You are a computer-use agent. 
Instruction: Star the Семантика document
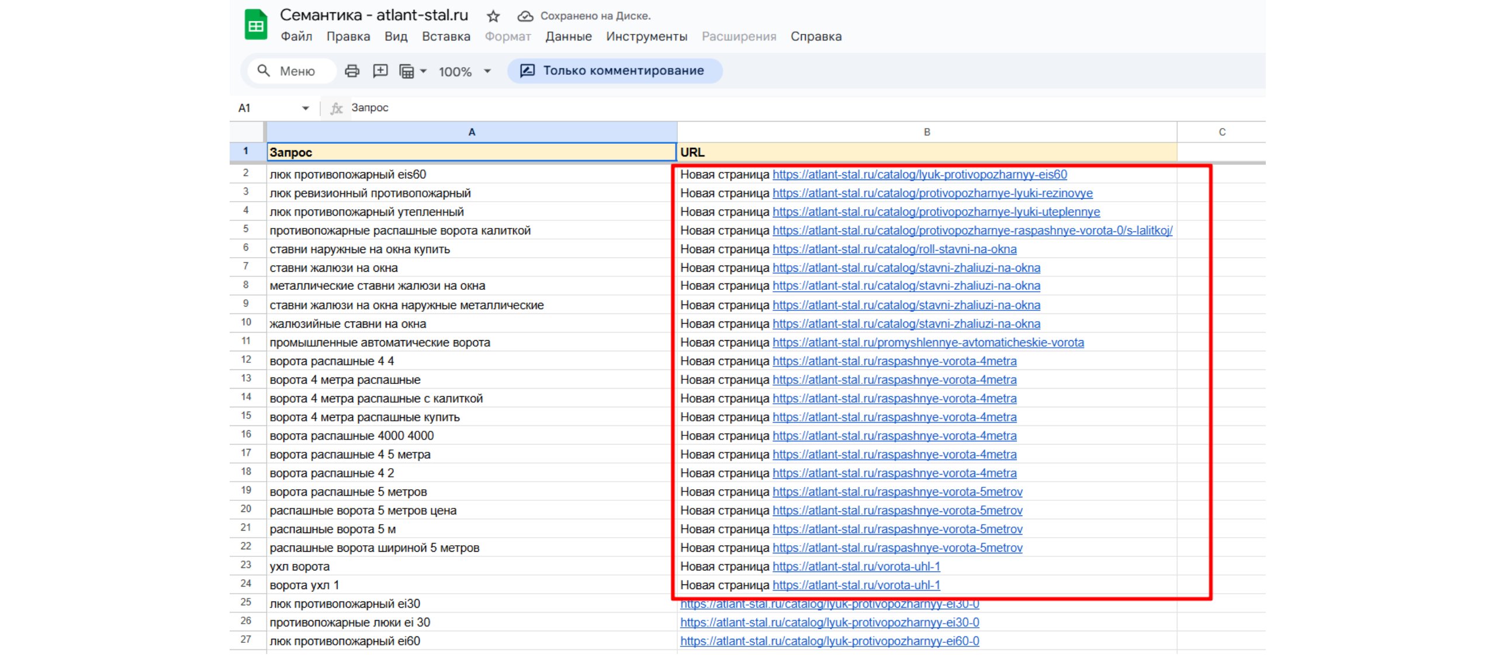(493, 16)
